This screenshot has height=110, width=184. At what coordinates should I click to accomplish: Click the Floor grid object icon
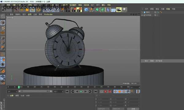tap(113, 10)
